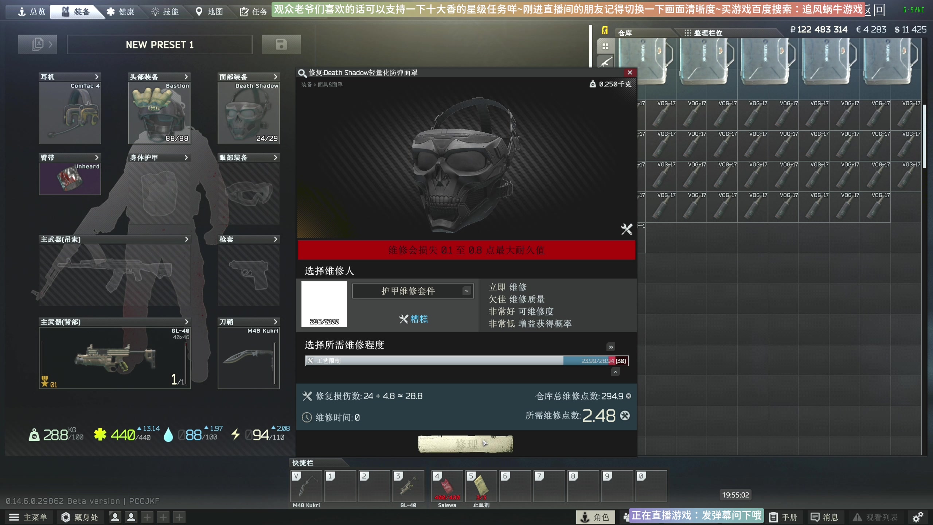This screenshot has height=525, width=933.
Task: Click the double-arrow max repair button
Action: [x=611, y=347]
